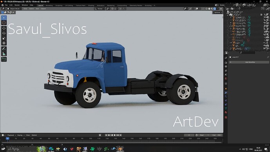The height and width of the screenshot is (152, 270).
Task: Open the File menu
Action: 6,5
